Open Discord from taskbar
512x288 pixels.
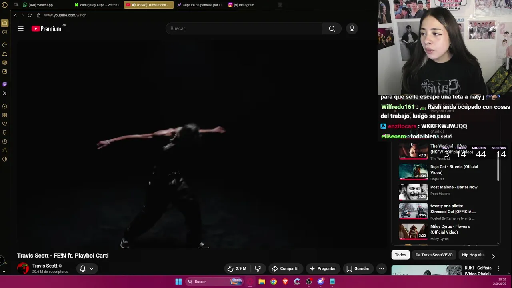[x=320, y=282]
